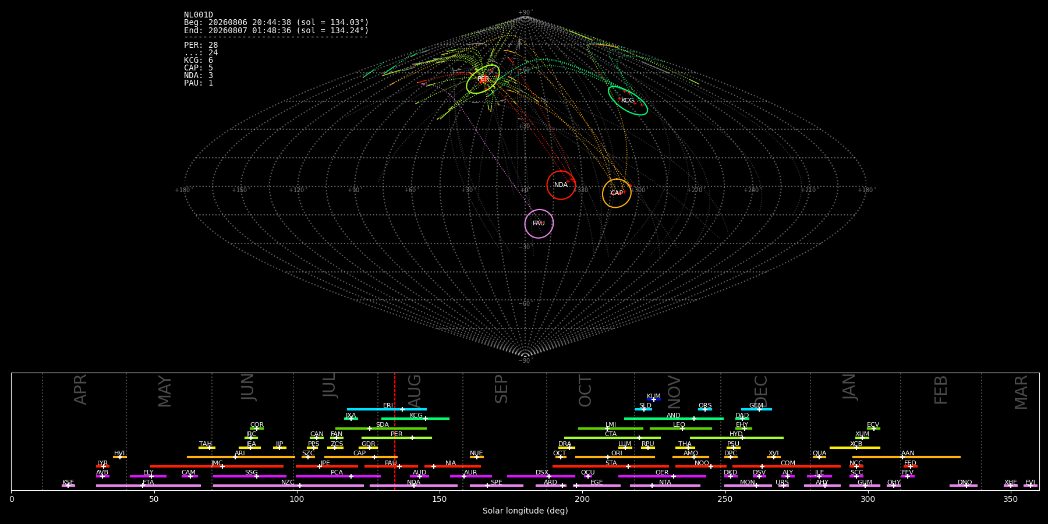Select the KCG radiant ellipse marker
Viewport: 1048px width, 524px height.
[x=628, y=101]
